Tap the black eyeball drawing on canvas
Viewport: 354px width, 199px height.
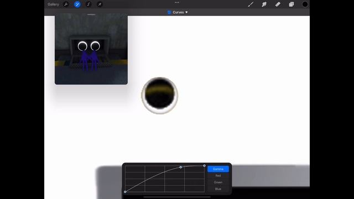[x=160, y=96]
